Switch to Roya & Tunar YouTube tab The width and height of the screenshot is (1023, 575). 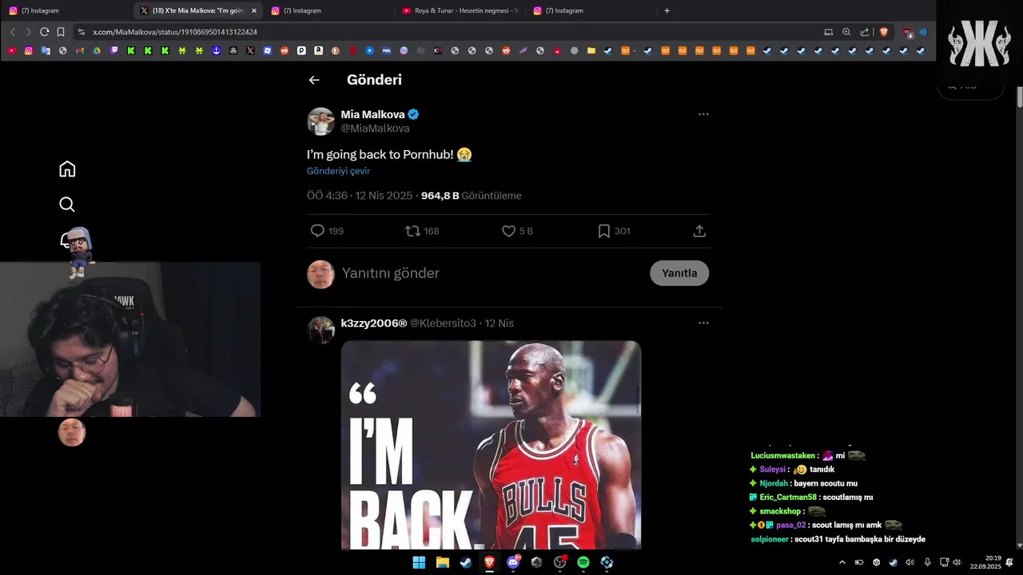point(460,10)
